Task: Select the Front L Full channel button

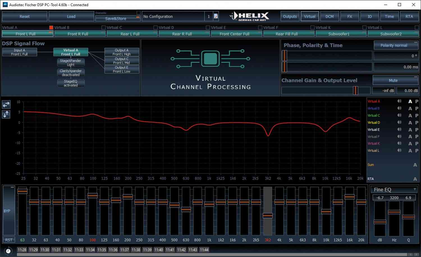Action: pyautogui.click(x=28, y=34)
